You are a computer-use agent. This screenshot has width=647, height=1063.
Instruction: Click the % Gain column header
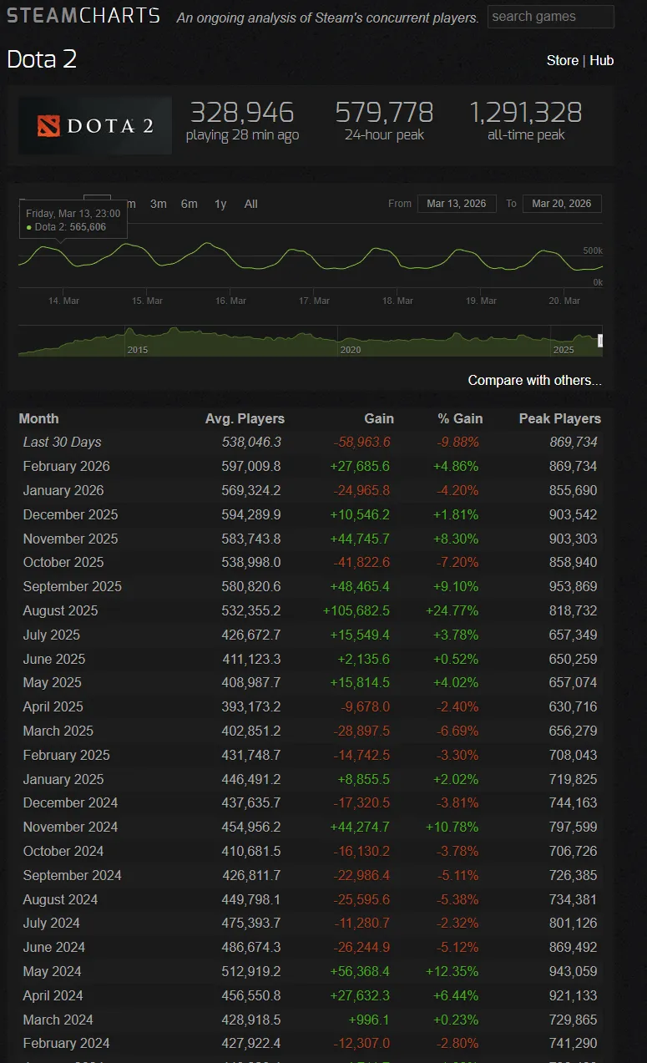point(460,418)
